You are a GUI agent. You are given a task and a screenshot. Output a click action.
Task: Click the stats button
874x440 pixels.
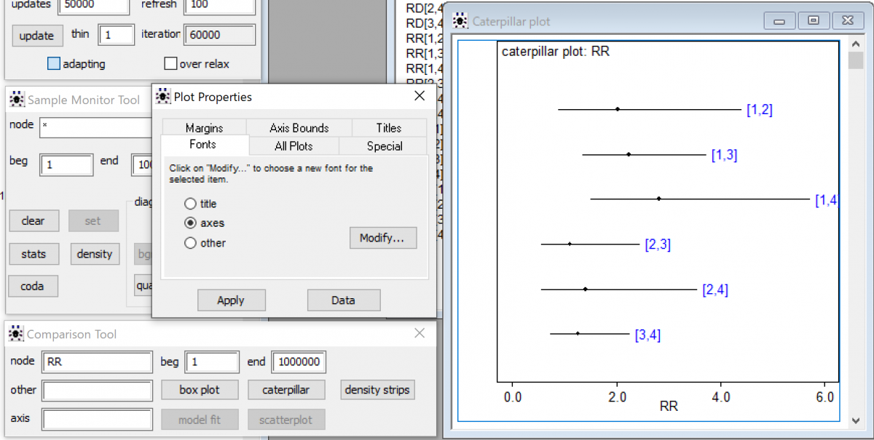click(34, 253)
